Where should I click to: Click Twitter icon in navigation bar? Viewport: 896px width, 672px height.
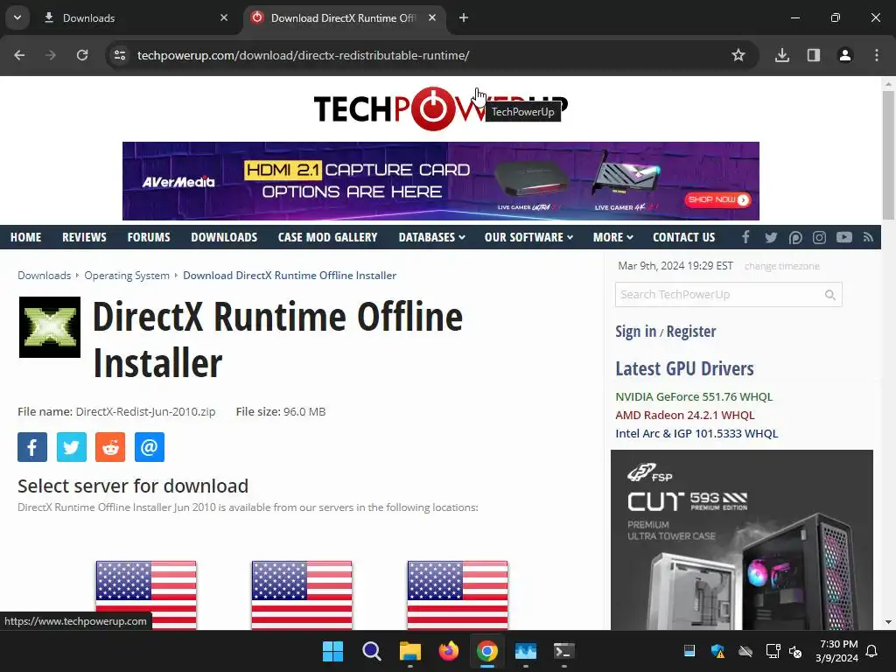point(771,237)
